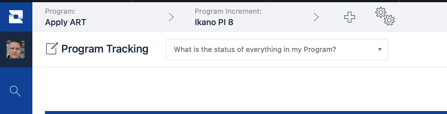Click the dark blue bar below the header
Viewport: 447px width, 114px height.
246,113
